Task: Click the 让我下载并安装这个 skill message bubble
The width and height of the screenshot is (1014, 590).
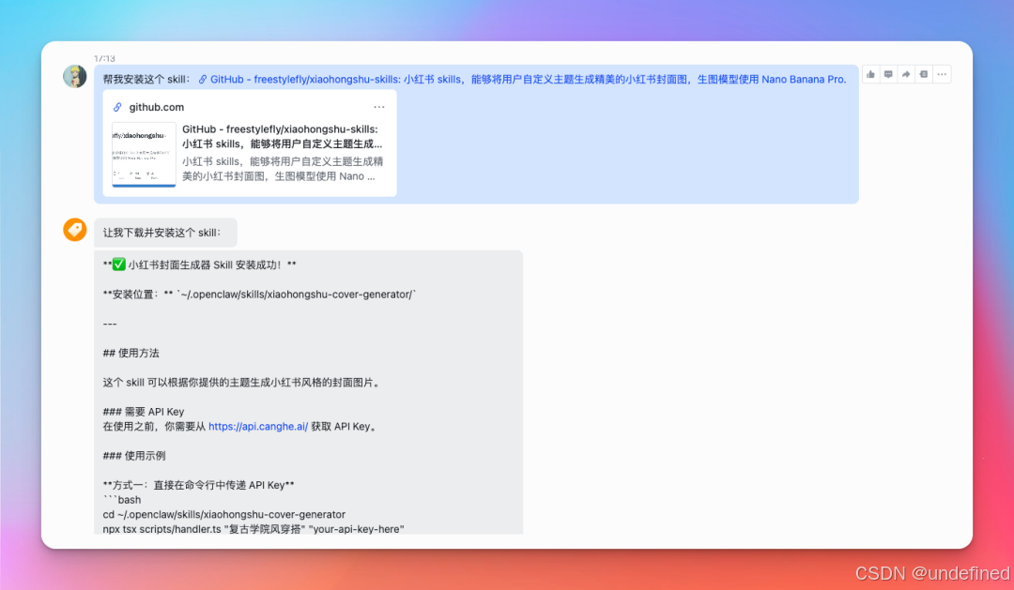Action: (x=165, y=230)
